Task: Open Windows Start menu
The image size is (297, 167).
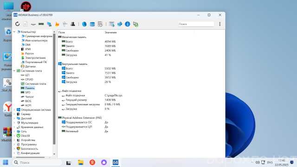Action: tap(6, 162)
